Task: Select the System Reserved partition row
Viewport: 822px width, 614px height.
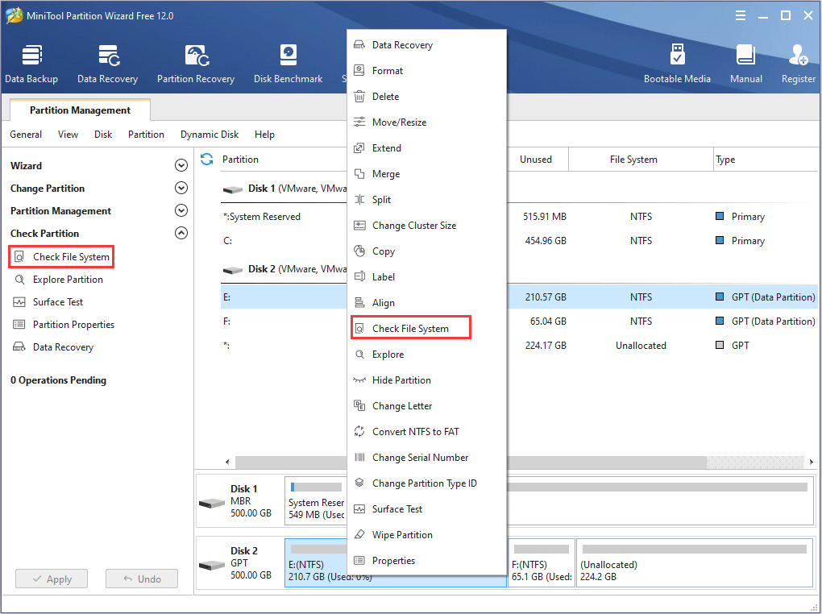Action: pos(519,217)
